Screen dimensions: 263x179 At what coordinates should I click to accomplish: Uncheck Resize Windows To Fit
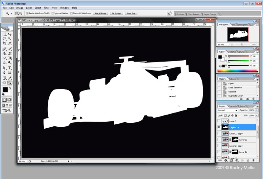coord(27,13)
